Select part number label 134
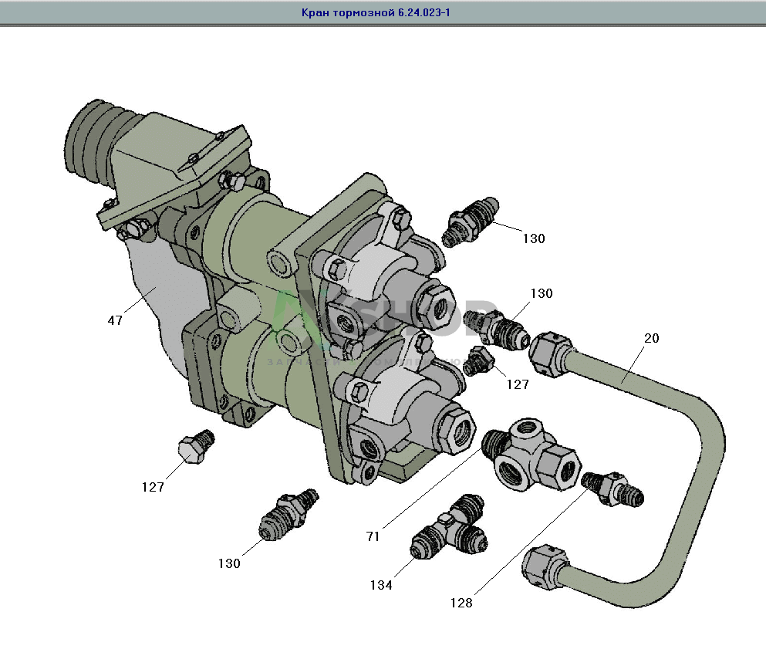This screenshot has width=766, height=656. point(381,585)
